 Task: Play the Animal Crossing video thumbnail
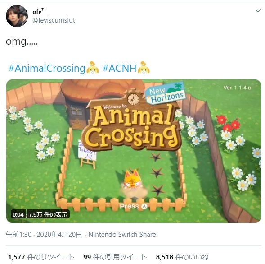point(134,151)
